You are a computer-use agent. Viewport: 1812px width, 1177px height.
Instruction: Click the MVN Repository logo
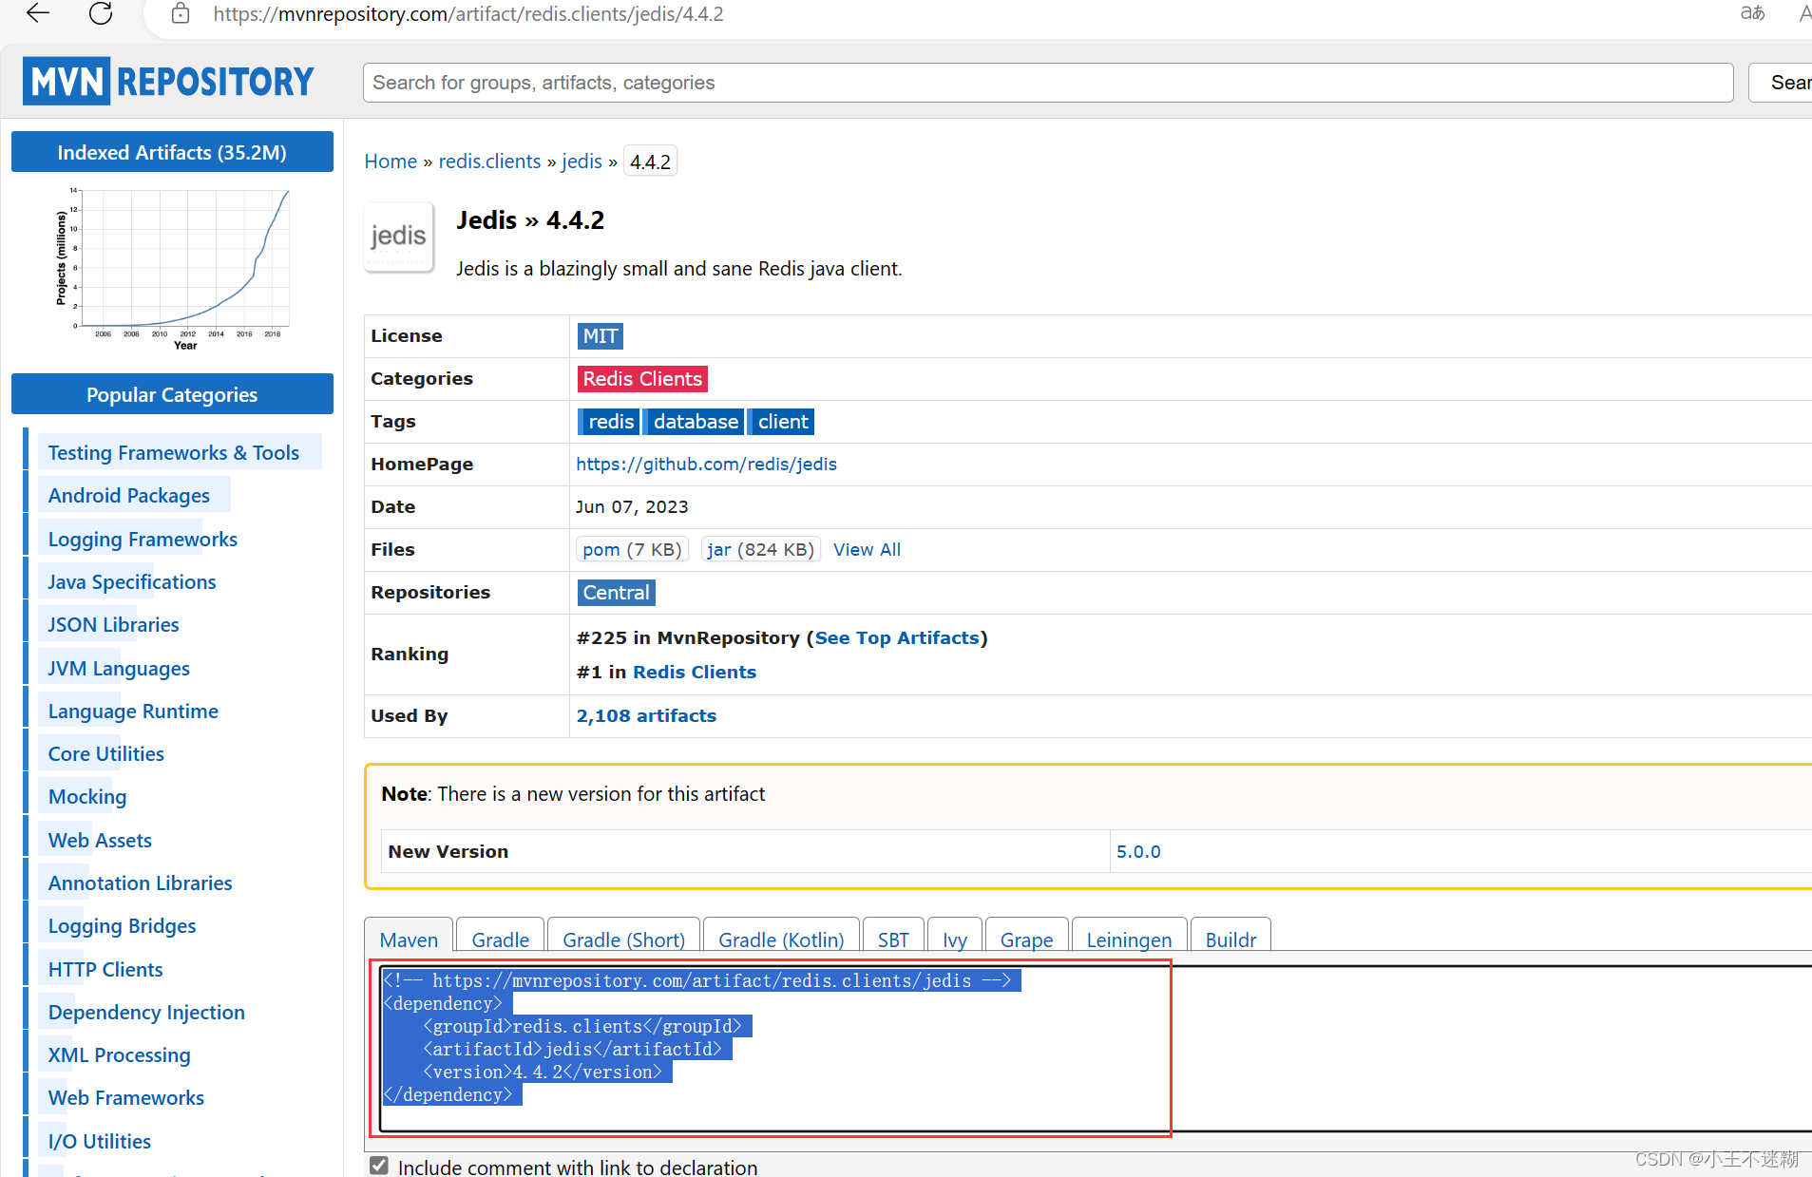coord(168,81)
